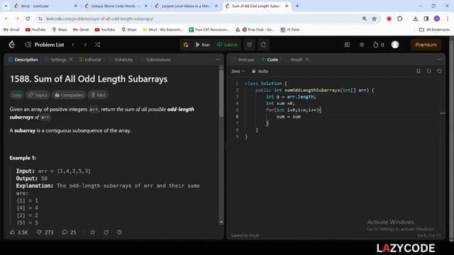Switch to the Settings tab
Screen dimensions: 454x255
click(55, 59)
